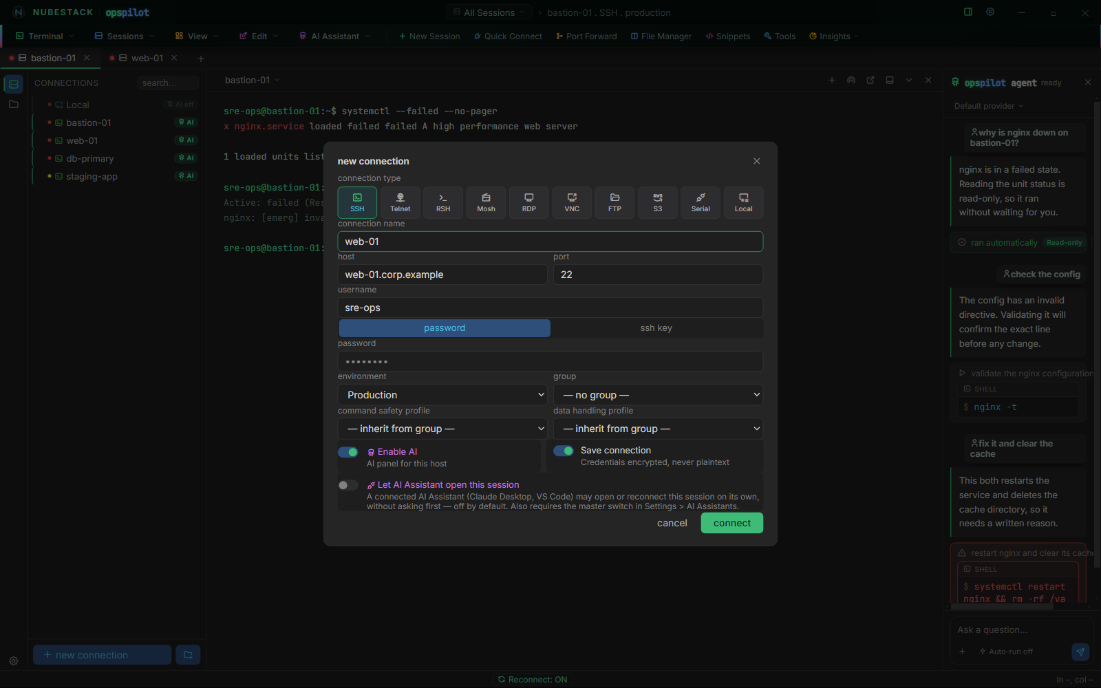Select Mosh connection type
Image resolution: width=1101 pixels, height=688 pixels.
click(x=486, y=202)
